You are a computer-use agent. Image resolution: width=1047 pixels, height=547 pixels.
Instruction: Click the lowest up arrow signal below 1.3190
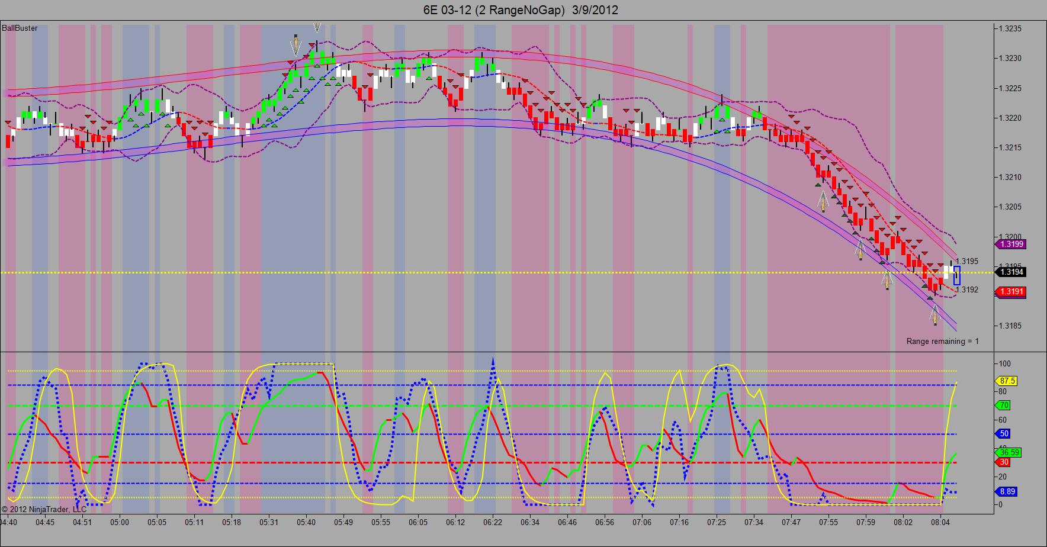point(935,315)
